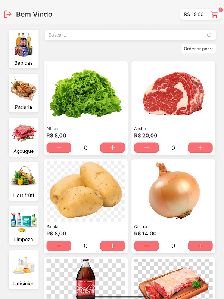The image size is (224, 299).
Task: Click the search magnifier icon
Action: click(209, 35)
